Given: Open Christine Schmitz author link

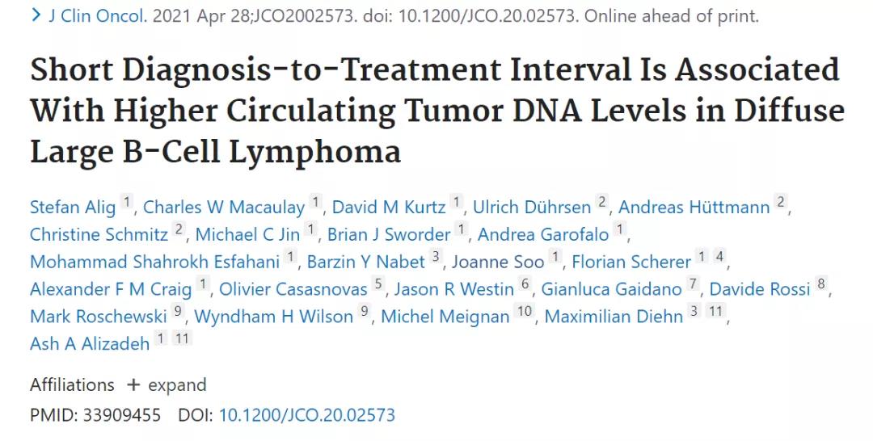Looking at the screenshot, I should coord(99,234).
